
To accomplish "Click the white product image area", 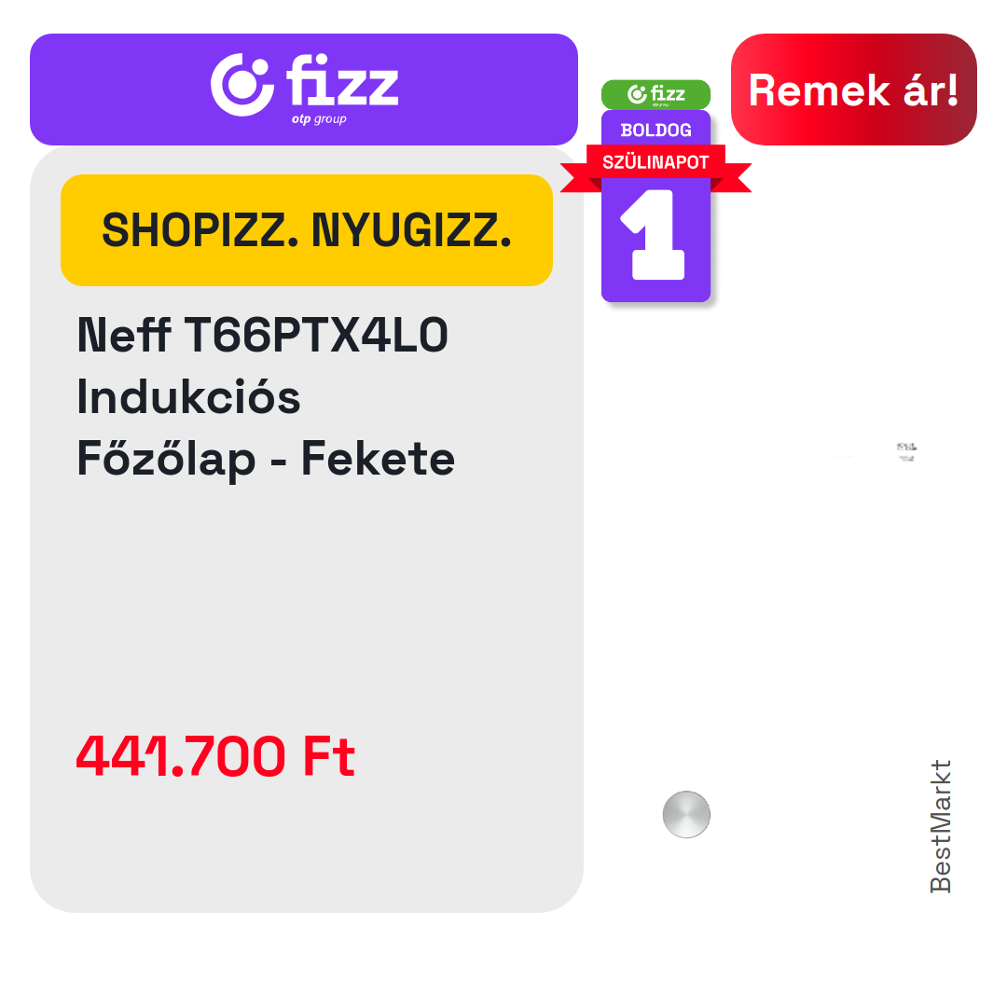I will (x=790, y=578).
